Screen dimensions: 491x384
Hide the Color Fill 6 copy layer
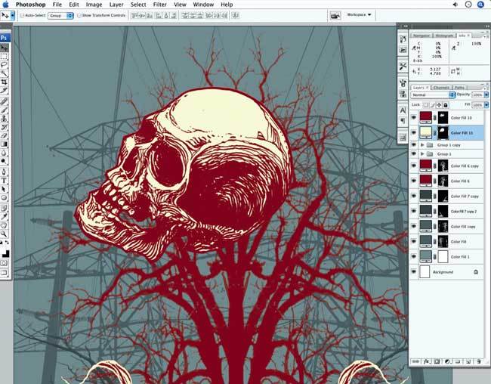[414, 166]
